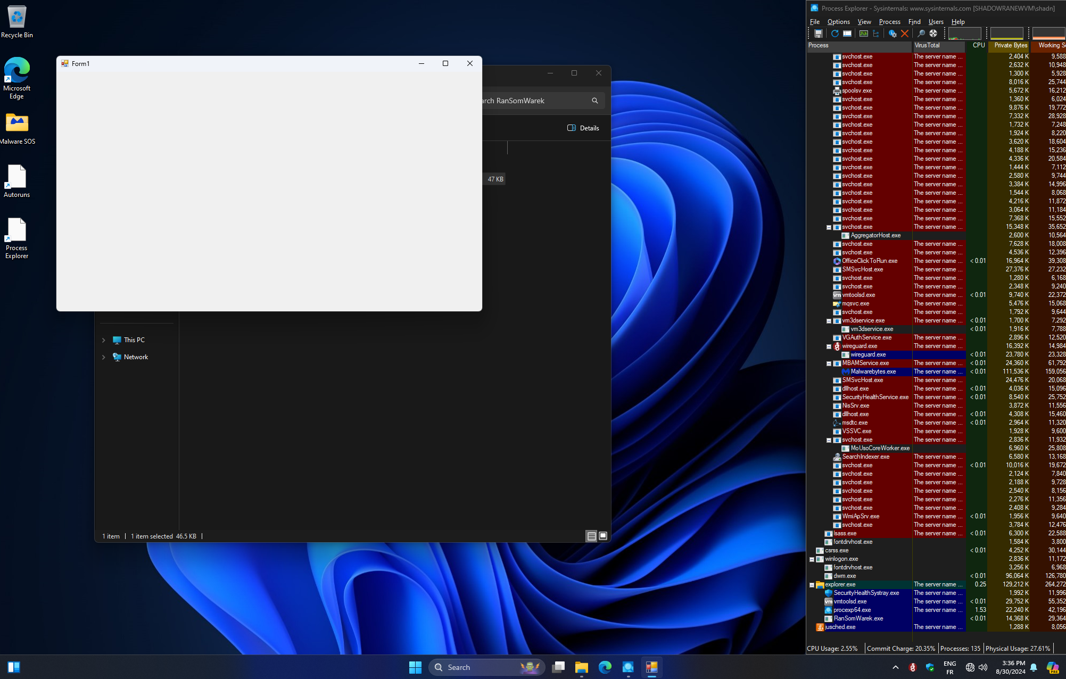The image size is (1066, 679).
Task: Collapse the explorer.exe process tree
Action: tap(812, 584)
